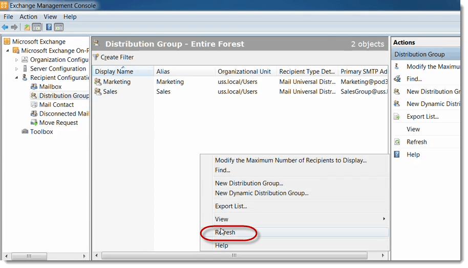Click uss.local/Users cell in Marketing row
The height and width of the screenshot is (268, 468).
[238, 82]
